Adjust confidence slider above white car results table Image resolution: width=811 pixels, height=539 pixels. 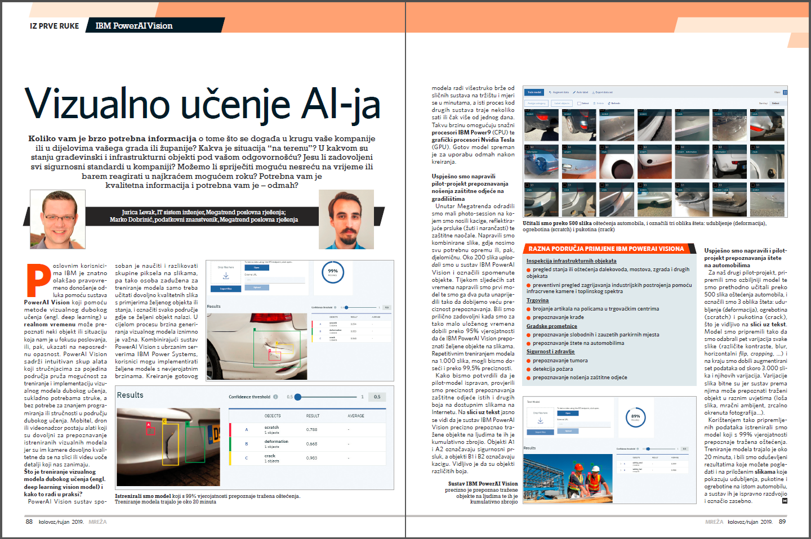[346, 307]
